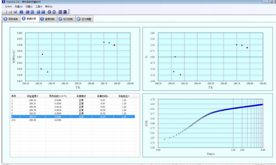Click the round toolbar icon left of RD
This screenshot has width=276, height=165.
(x=54, y=12)
